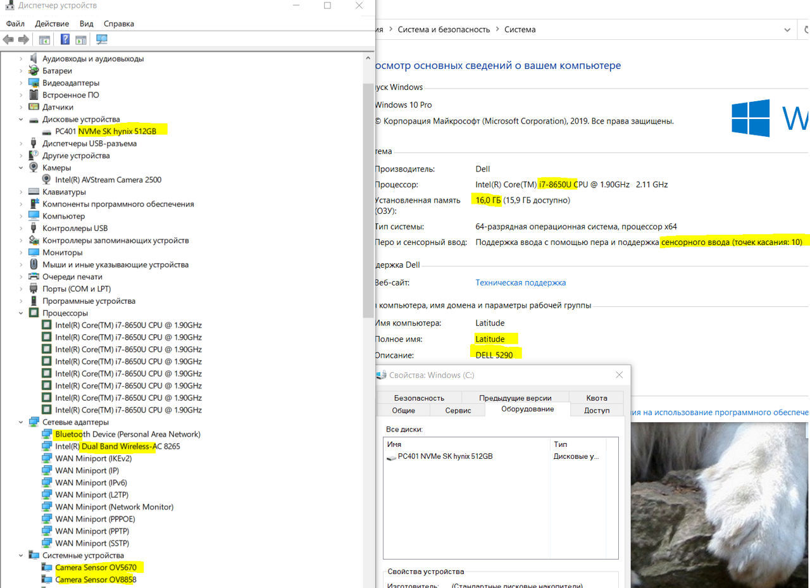Click the scan for hardware changes monitor icon
The height and width of the screenshot is (588, 810).
coord(101,40)
